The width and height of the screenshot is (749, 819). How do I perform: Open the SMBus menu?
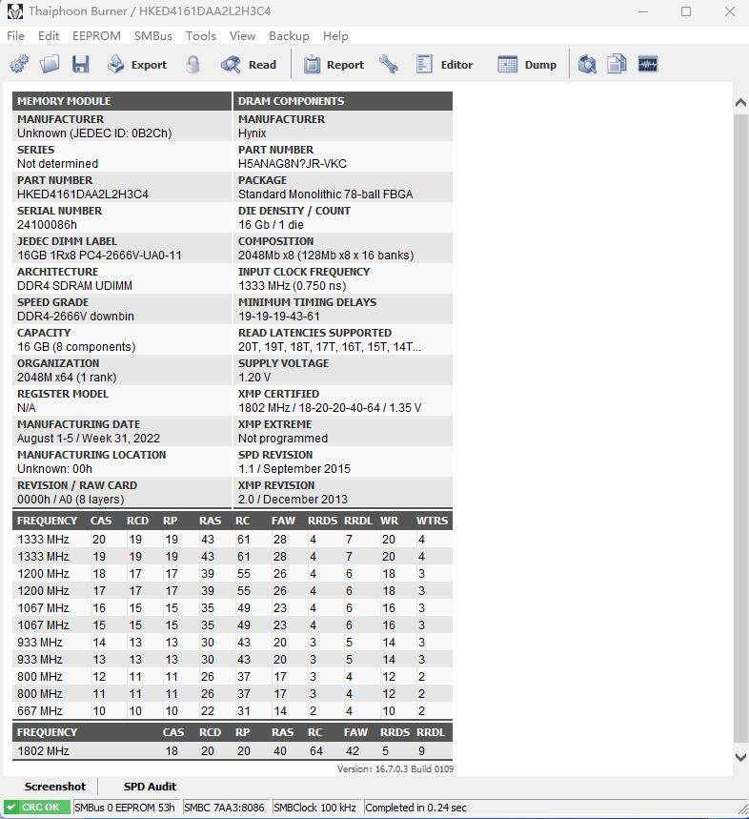[152, 36]
